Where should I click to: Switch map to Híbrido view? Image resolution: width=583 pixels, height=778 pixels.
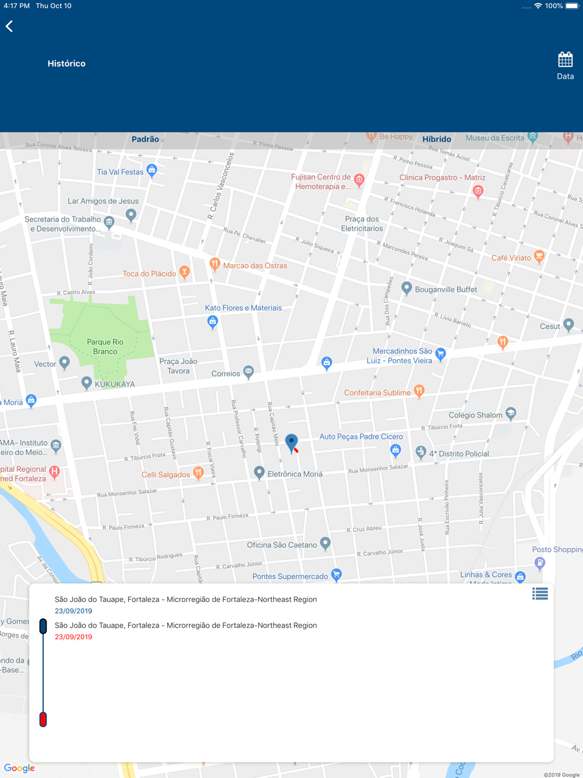pos(437,139)
